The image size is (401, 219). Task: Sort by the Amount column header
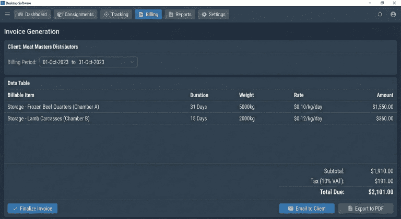point(385,95)
